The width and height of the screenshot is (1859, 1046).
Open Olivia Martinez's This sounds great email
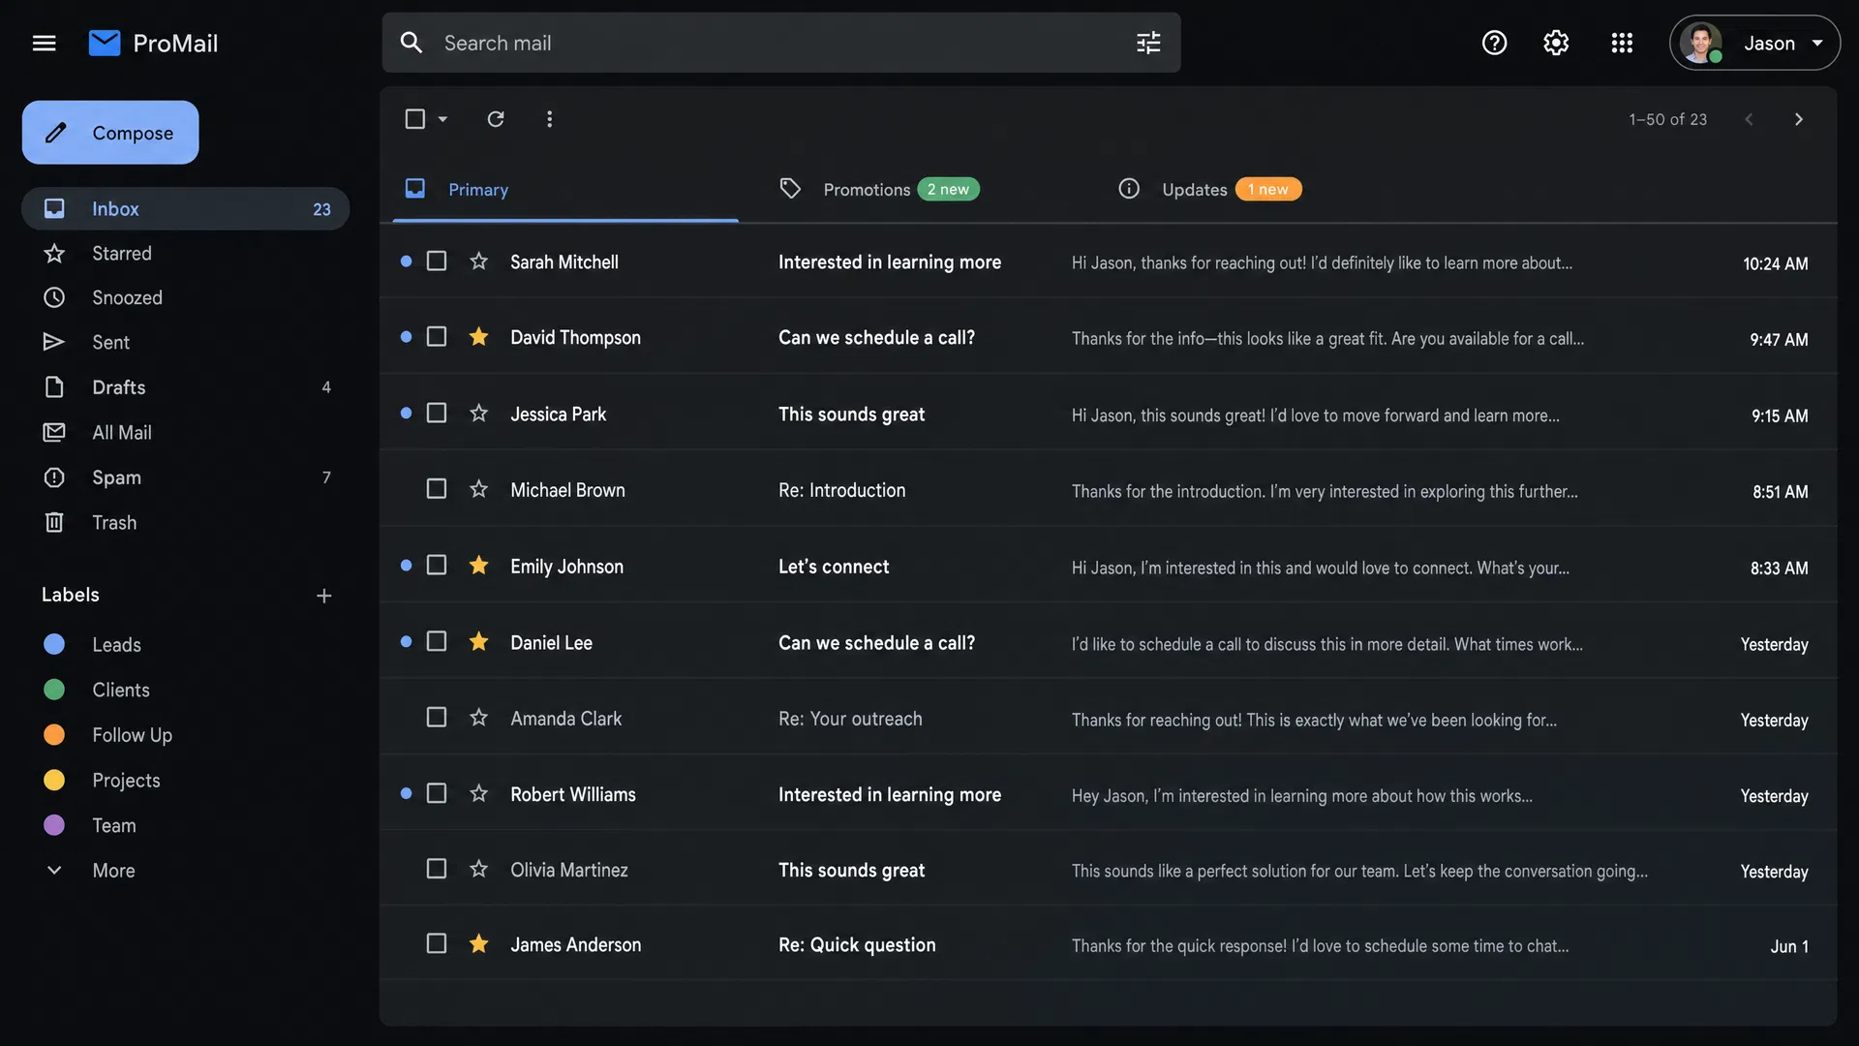[1109, 870]
